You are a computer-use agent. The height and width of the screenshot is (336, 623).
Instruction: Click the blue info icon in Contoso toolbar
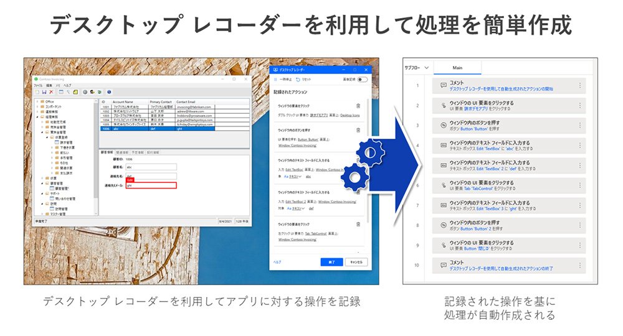click(x=109, y=92)
